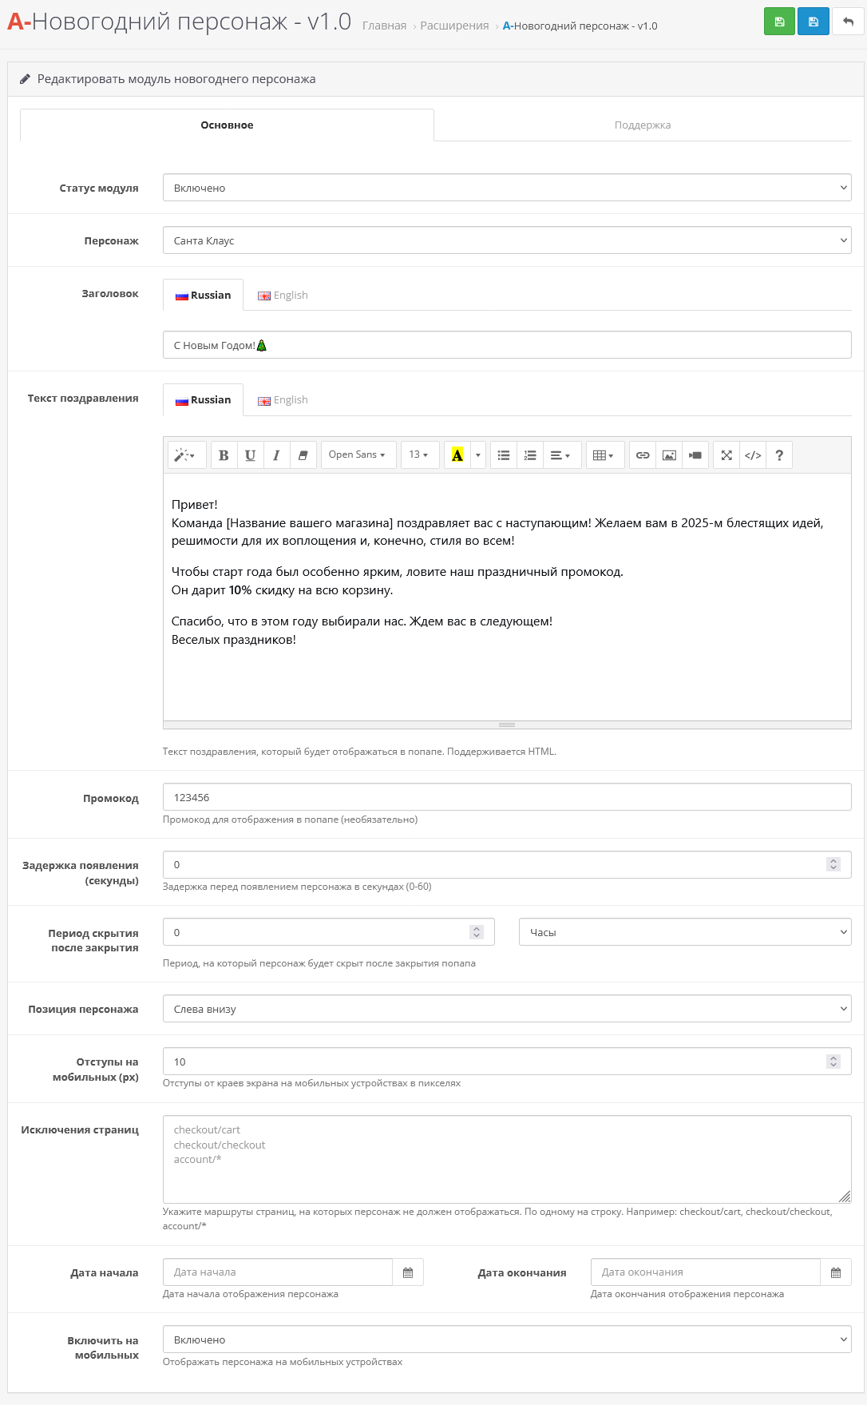Click the insert picture icon
This screenshot has height=1405, width=867.
[669, 455]
